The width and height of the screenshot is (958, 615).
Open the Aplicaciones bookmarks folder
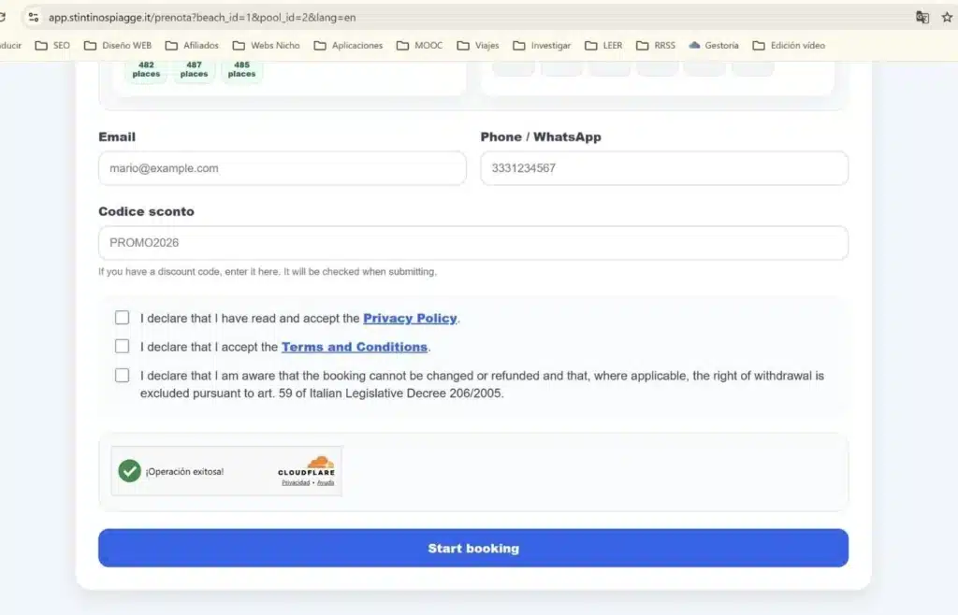348,45
